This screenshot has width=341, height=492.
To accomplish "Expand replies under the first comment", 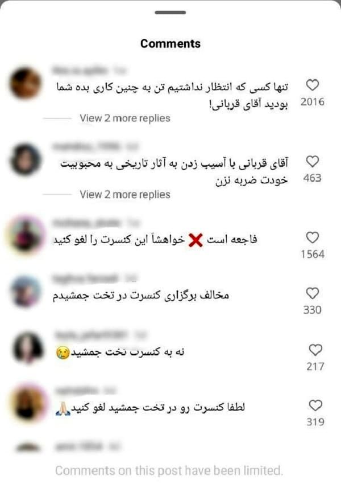I will point(125,118).
